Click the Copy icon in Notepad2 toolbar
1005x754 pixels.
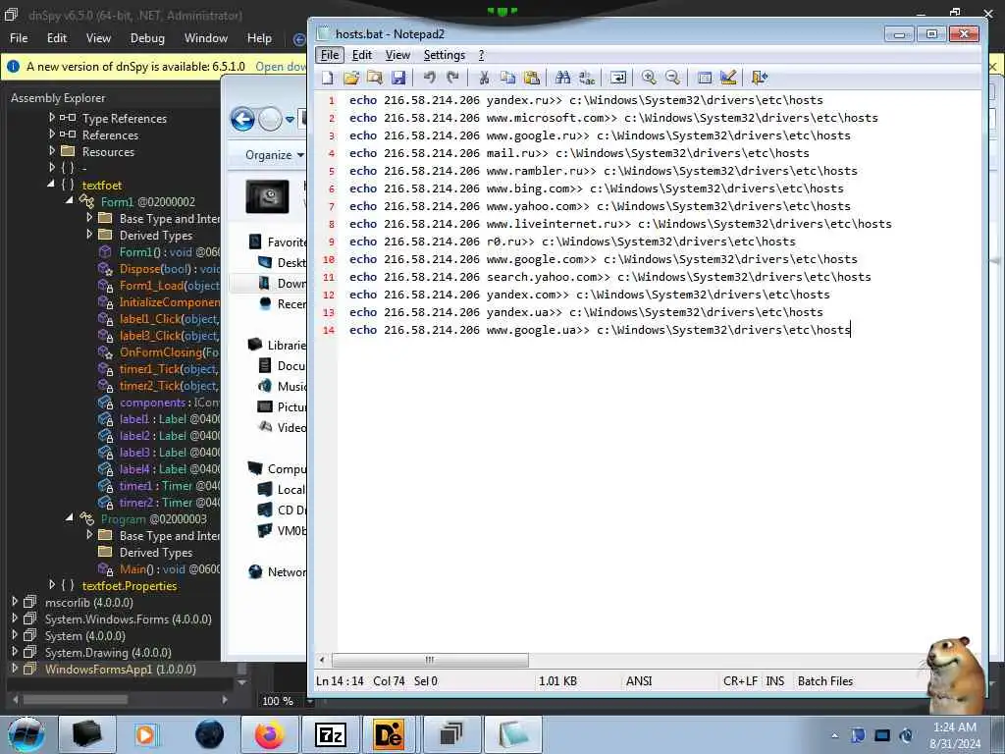[507, 78]
